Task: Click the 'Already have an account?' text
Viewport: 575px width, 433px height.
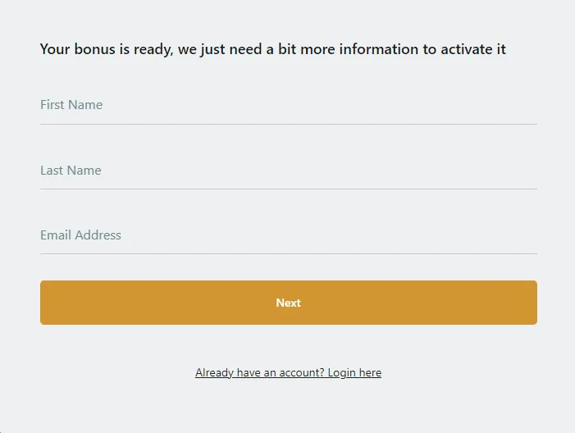Action: (260, 373)
